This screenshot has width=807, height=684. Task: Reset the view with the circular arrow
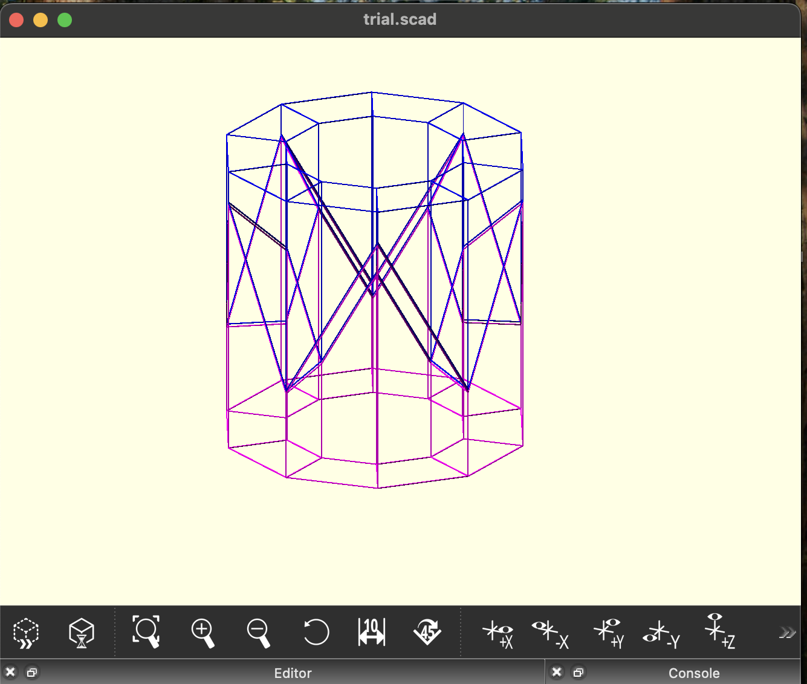point(316,633)
